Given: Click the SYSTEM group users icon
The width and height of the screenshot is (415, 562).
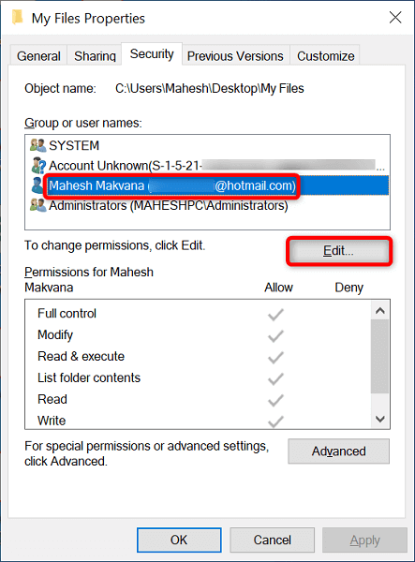Looking at the screenshot, I should (x=37, y=145).
